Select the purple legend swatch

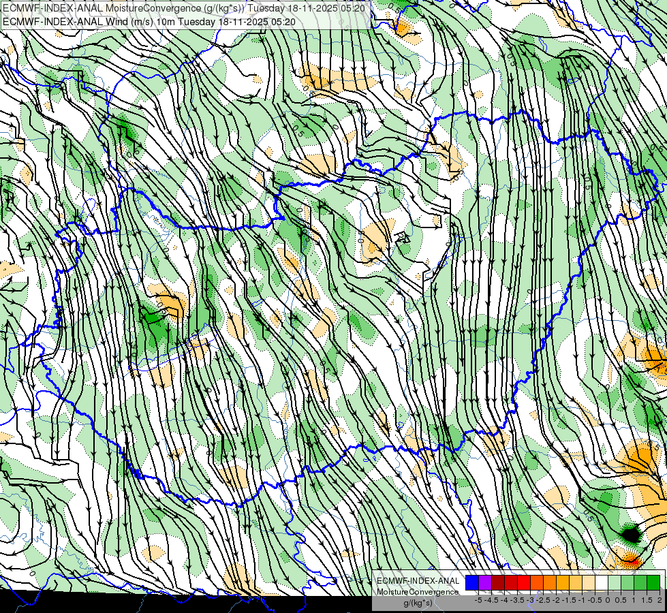485,583
